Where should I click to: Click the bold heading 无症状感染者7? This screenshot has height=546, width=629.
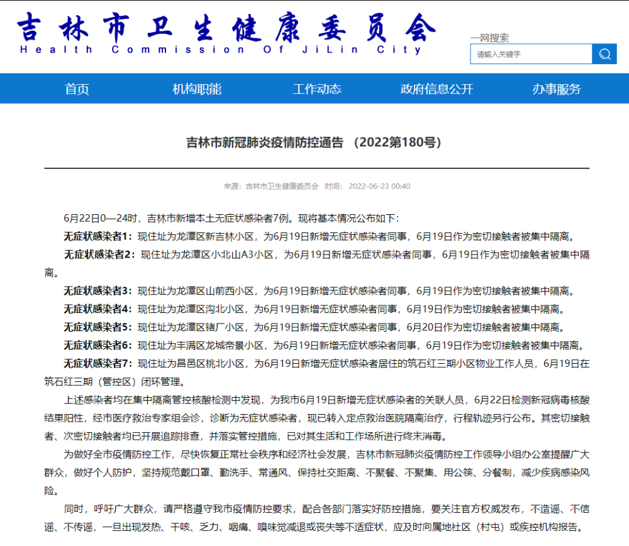coord(97,364)
